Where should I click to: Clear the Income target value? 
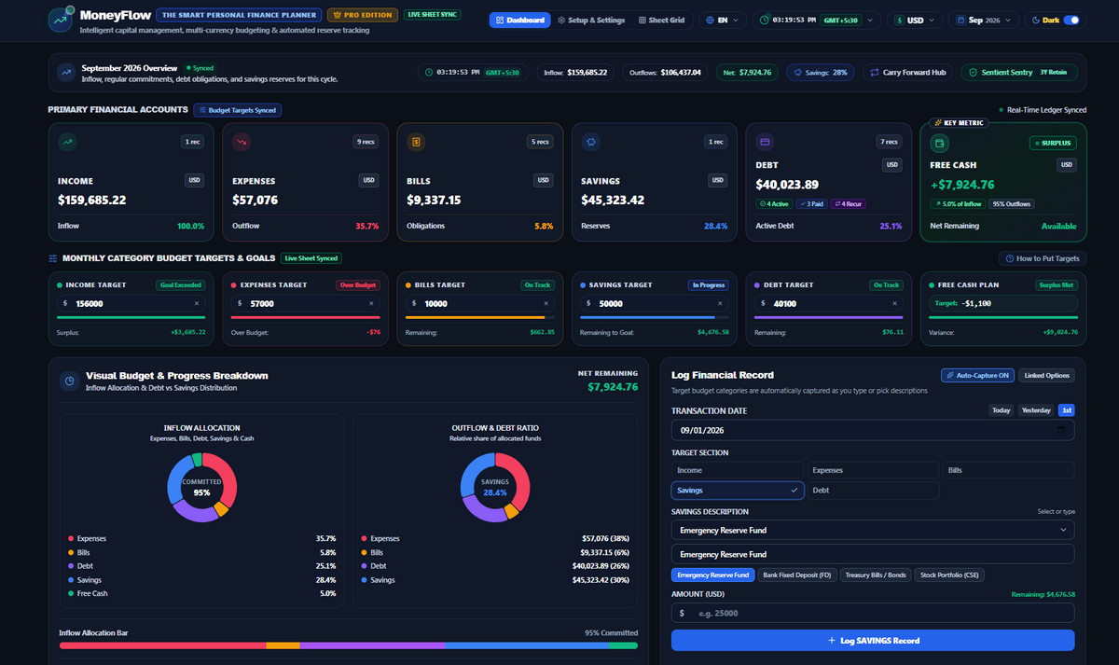pyautogui.click(x=197, y=303)
